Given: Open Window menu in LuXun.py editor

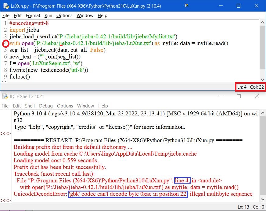Looking at the screenshot, I should (x=85, y=16).
